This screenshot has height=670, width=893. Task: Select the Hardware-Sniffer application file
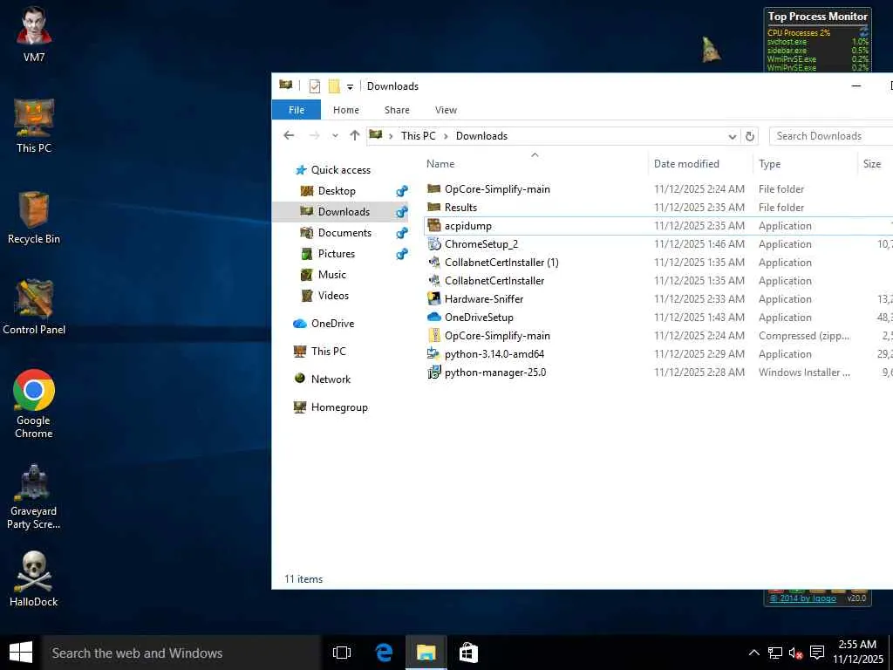484,299
